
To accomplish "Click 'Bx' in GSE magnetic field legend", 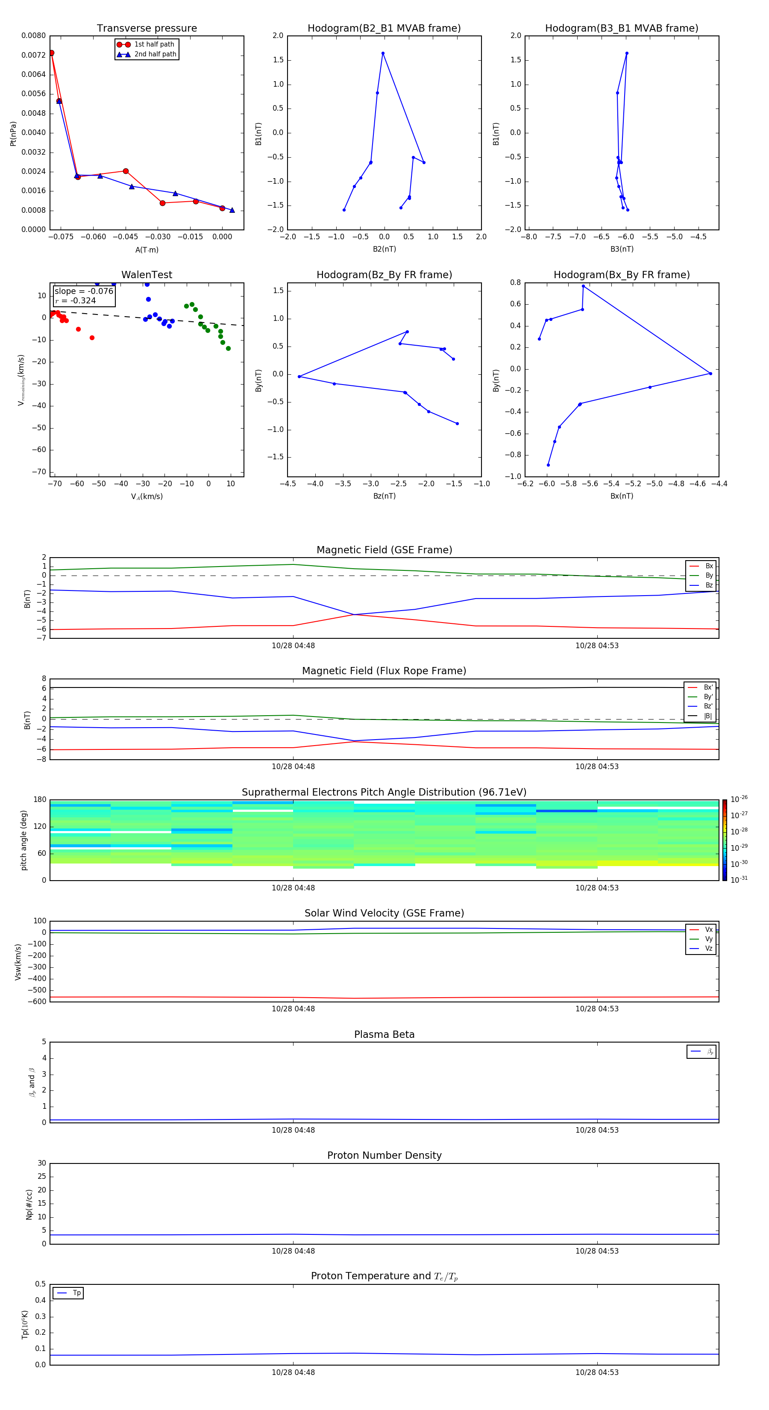I will point(701,566).
